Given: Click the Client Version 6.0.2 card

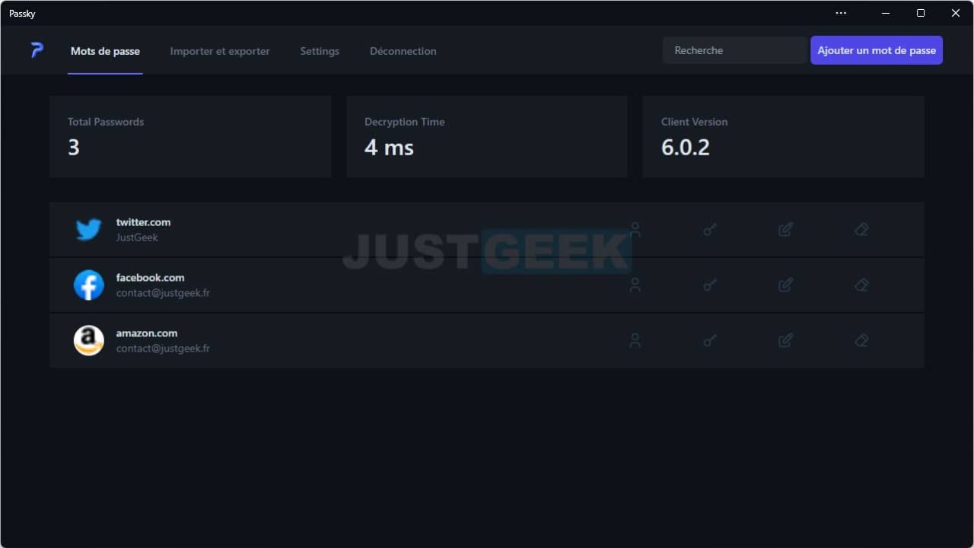Looking at the screenshot, I should [x=784, y=137].
